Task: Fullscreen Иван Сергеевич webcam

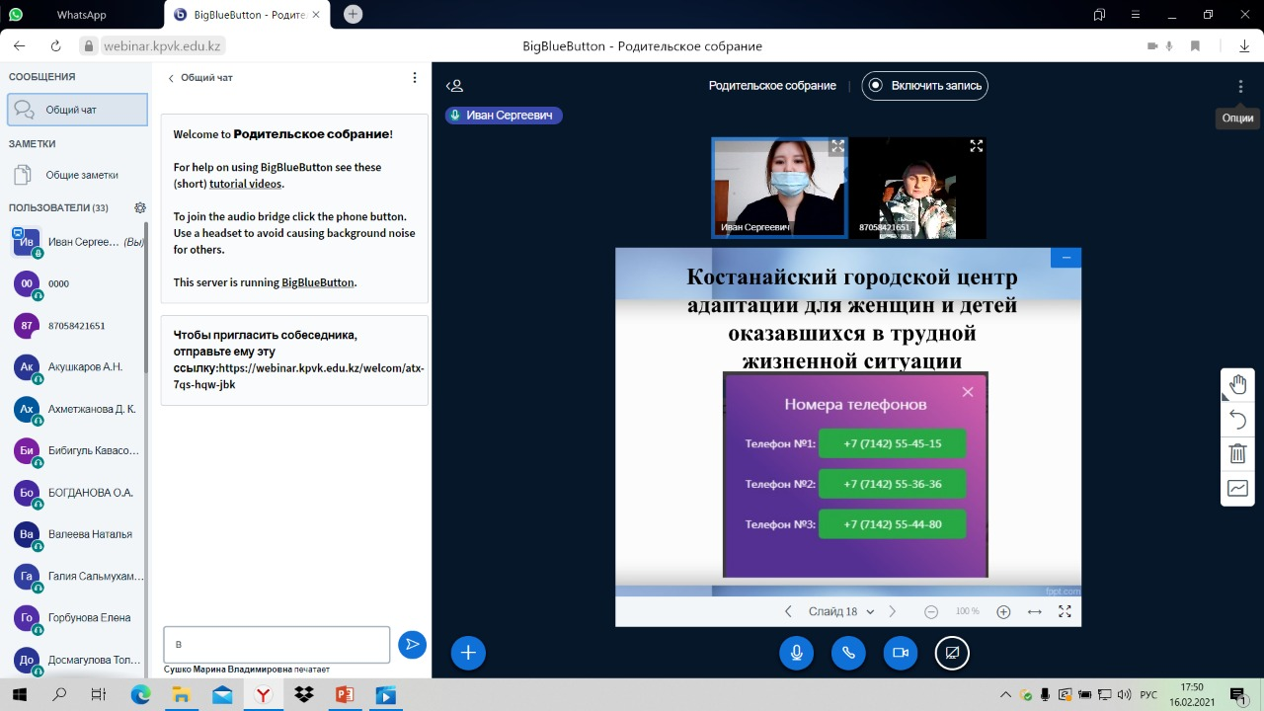Action: click(x=837, y=146)
